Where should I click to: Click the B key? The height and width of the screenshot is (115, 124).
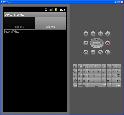pyautogui.click(x=99, y=80)
